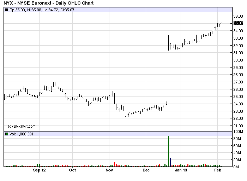The width and height of the screenshot is (247, 181).
Task: Click the 30.00 price axis label
Action: click(238, 60)
